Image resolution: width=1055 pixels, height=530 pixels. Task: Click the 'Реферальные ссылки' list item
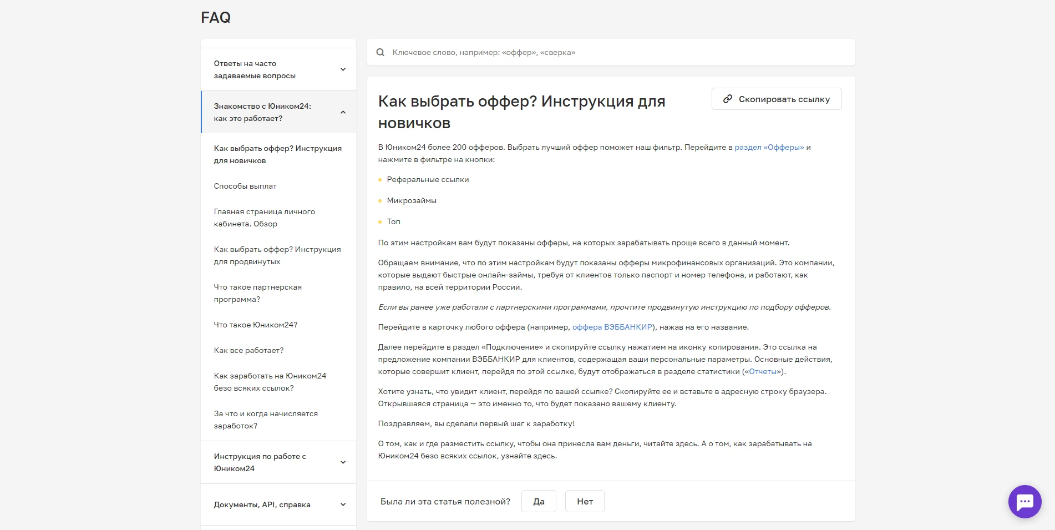point(428,179)
